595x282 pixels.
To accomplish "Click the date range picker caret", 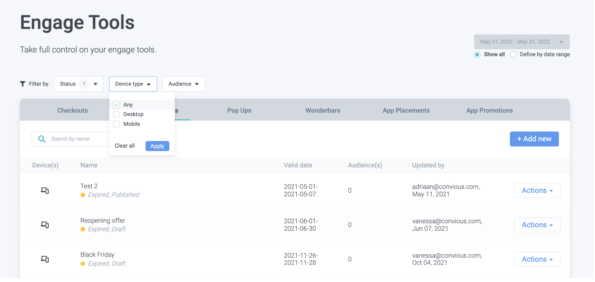I will click(561, 42).
